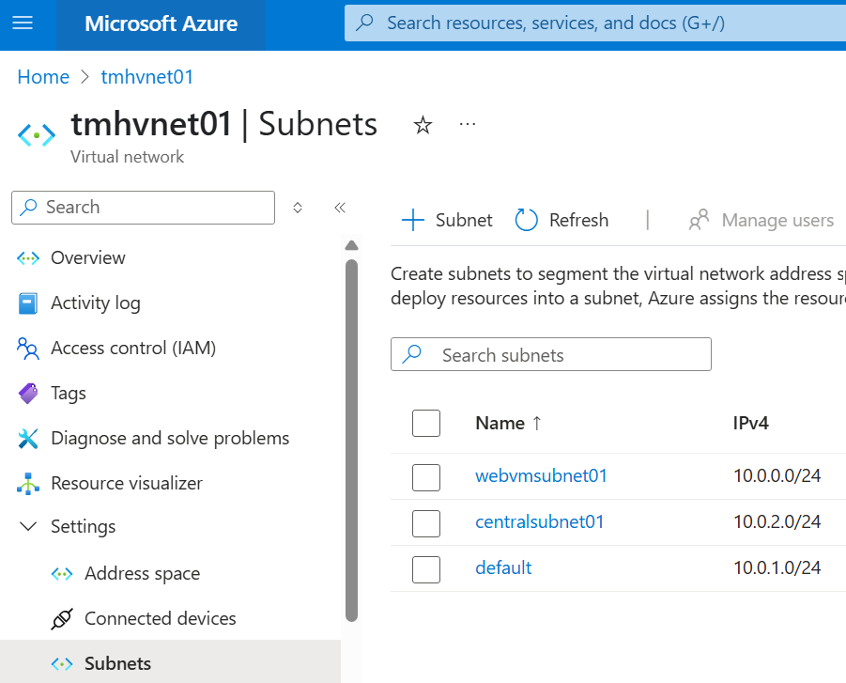Favorite tmhvnet01 with the star icon
The width and height of the screenshot is (846, 683).
pos(423,125)
